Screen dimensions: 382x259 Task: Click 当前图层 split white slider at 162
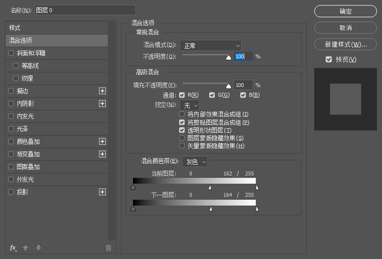point(210,187)
